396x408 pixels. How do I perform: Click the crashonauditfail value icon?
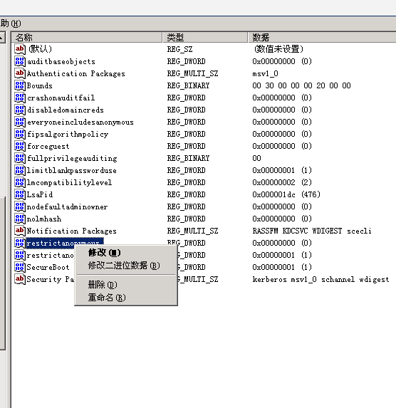(x=20, y=98)
